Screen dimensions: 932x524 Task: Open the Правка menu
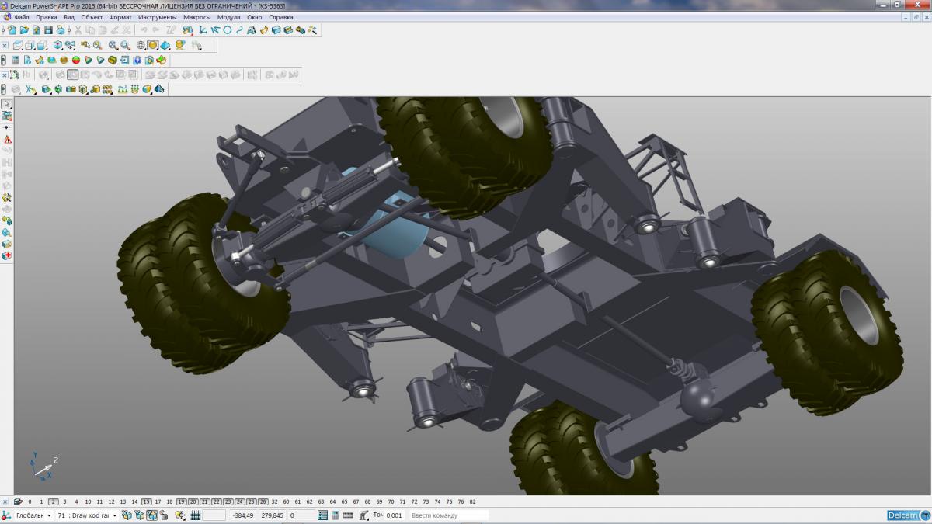click(x=47, y=16)
